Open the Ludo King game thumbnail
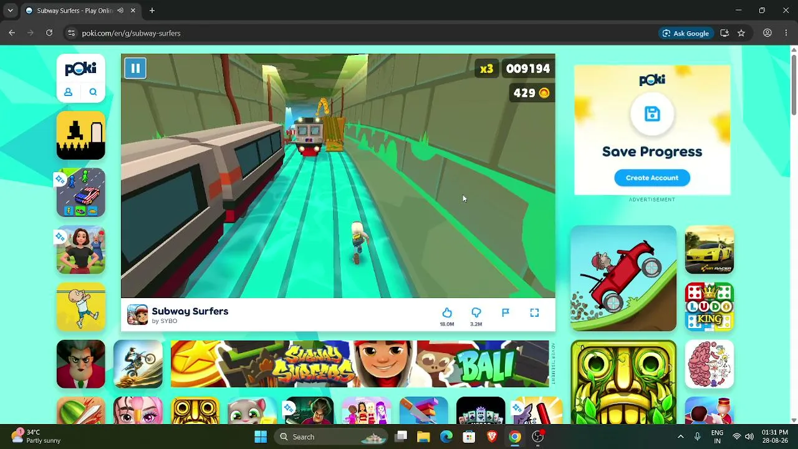 [x=709, y=307]
